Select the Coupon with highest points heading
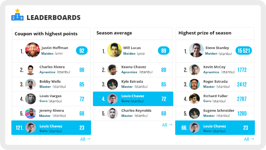The width and height of the screenshot is (266, 150). pyautogui.click(x=46, y=34)
